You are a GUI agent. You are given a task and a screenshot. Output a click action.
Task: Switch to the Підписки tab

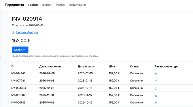(46, 5)
